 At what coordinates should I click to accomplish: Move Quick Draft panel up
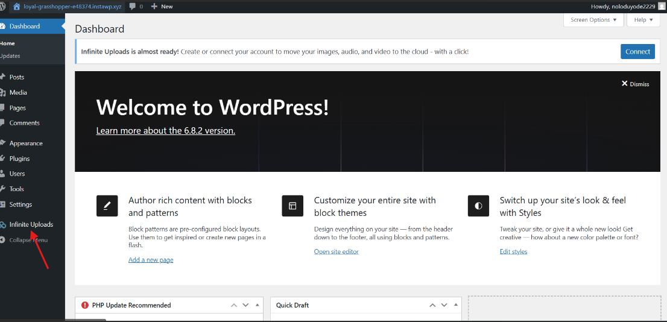pos(432,305)
